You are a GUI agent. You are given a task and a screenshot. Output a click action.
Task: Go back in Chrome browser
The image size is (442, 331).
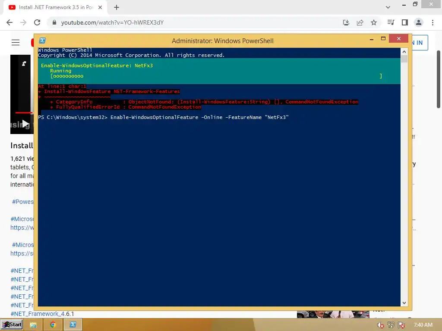tap(9, 22)
